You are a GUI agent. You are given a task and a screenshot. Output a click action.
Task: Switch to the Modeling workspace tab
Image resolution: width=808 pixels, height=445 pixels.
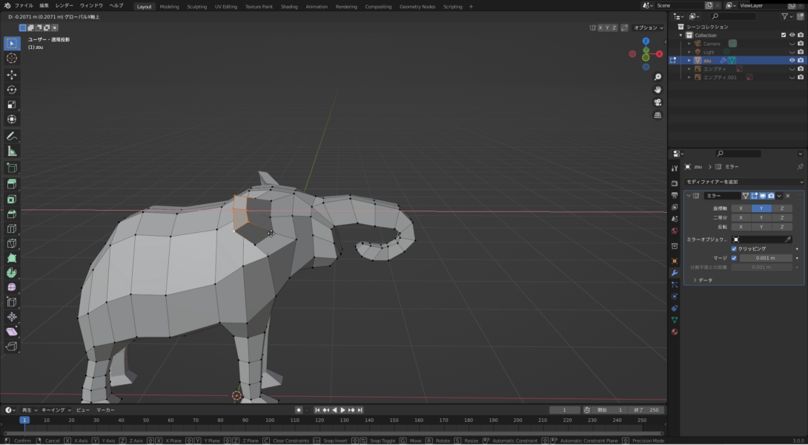169,7
